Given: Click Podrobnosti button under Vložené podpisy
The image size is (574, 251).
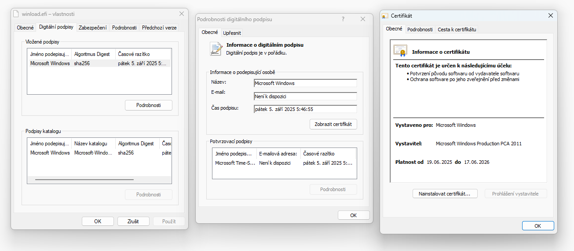Looking at the screenshot, I should click(148, 105).
